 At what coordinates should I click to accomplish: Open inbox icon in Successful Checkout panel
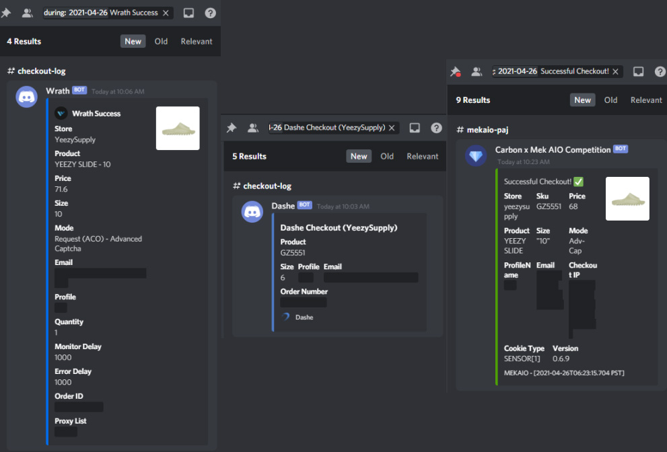[639, 71]
